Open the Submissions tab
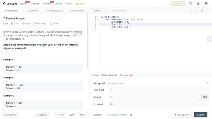 pos(77,11)
